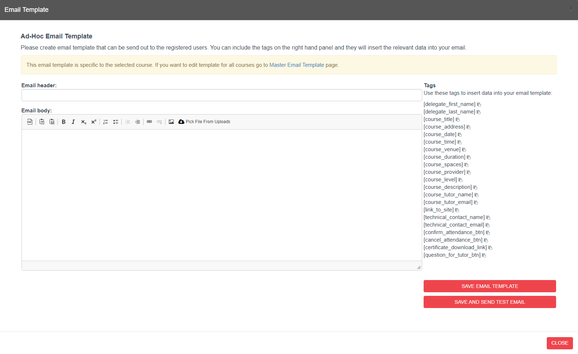This screenshot has width=578, height=354.
Task: Click the red Close button
Action: [560, 343]
